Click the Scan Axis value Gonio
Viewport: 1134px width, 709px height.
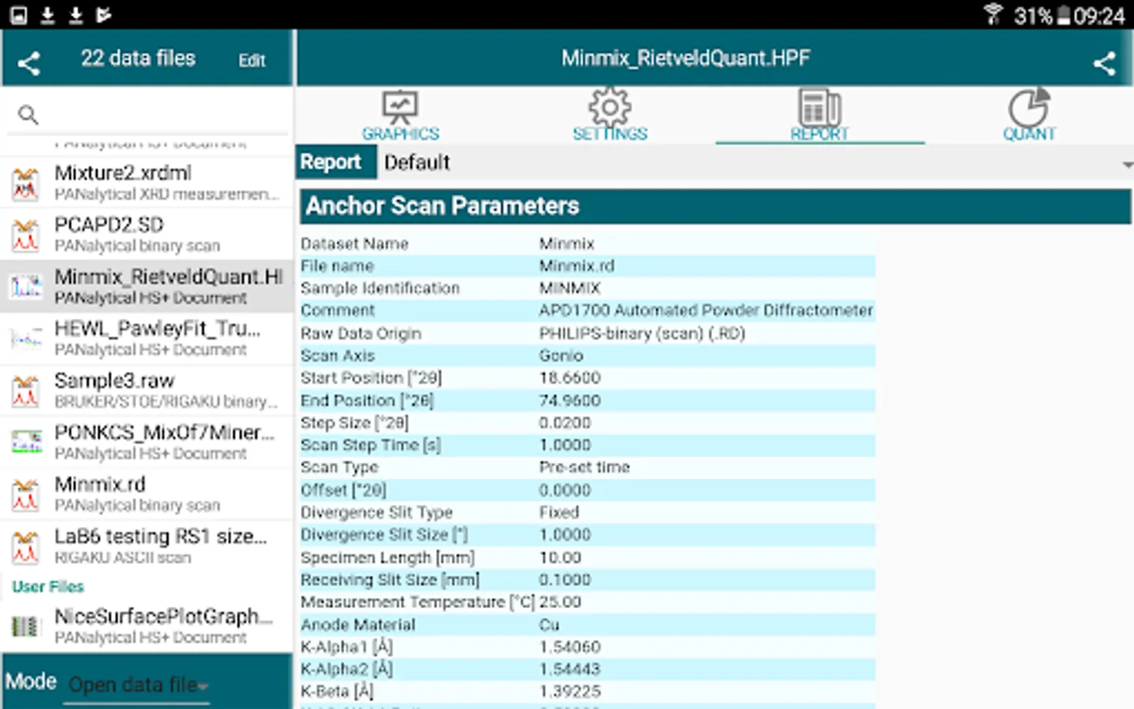tap(561, 356)
